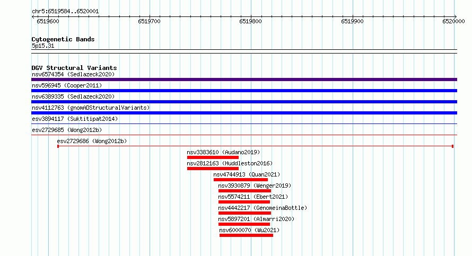Select the red nsv3383610 variant bar

coord(213,157)
